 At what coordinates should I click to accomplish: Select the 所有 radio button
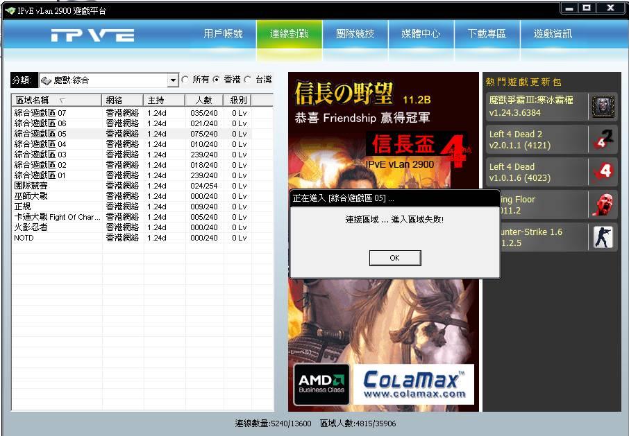[185, 80]
